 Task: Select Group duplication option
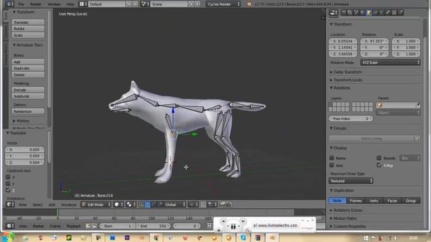coord(411,200)
